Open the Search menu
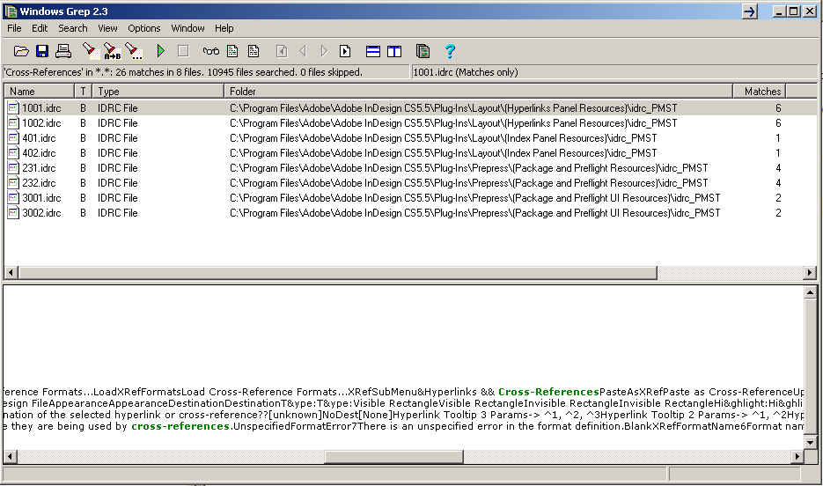 coord(72,28)
